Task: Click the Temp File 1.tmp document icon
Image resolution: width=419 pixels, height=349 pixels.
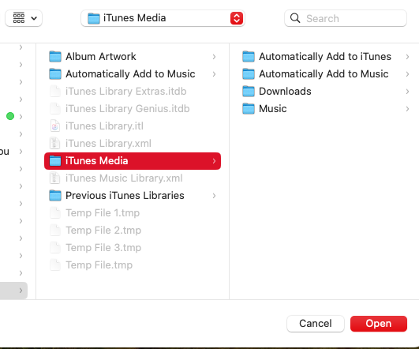Action: (x=55, y=213)
